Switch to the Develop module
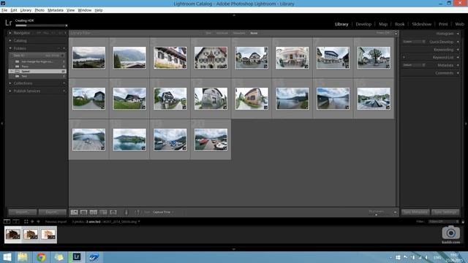 pyautogui.click(x=363, y=24)
